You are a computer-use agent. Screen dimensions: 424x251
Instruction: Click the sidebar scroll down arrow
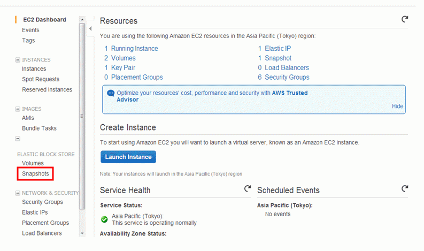82,233
